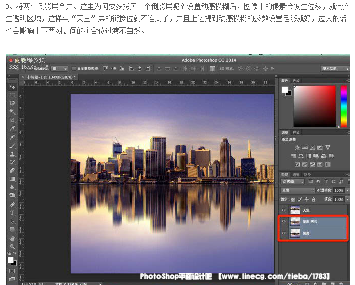Select the Hand tool

coord(12,238)
